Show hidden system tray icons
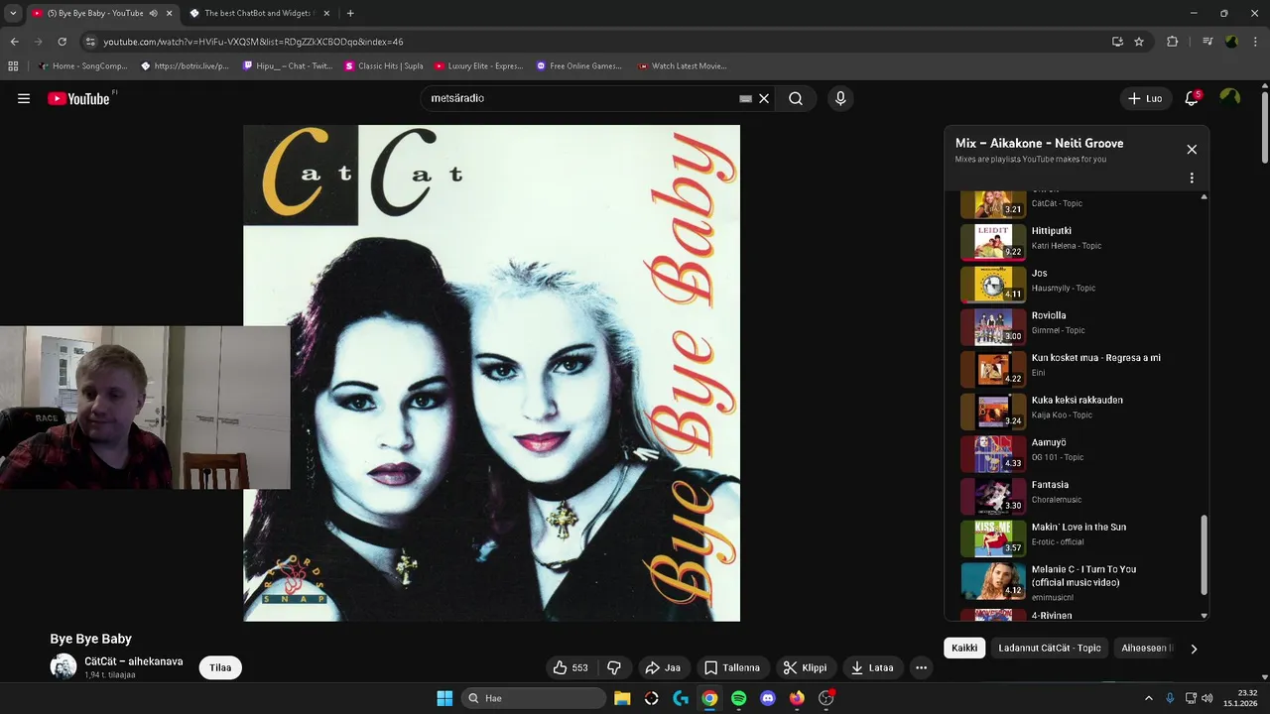1270x714 pixels. [x=1149, y=698]
